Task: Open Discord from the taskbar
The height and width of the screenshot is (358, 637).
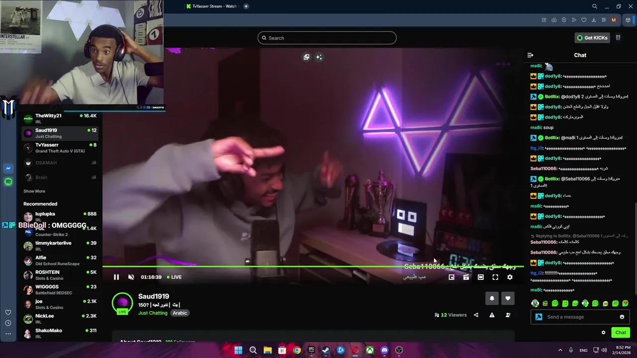Action: (384, 350)
